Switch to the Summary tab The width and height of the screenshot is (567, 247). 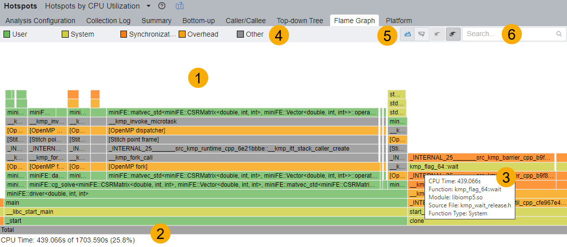pos(156,21)
